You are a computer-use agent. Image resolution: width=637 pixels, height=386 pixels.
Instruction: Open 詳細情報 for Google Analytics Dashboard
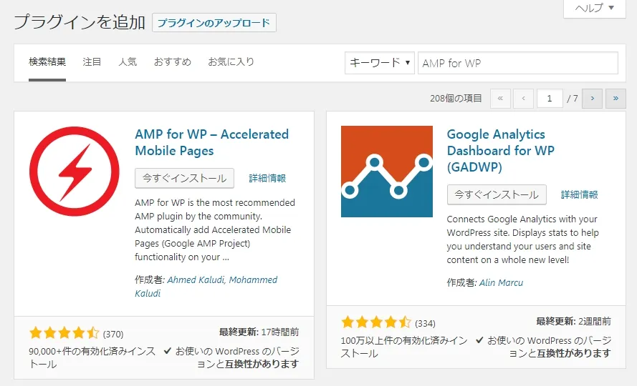579,194
